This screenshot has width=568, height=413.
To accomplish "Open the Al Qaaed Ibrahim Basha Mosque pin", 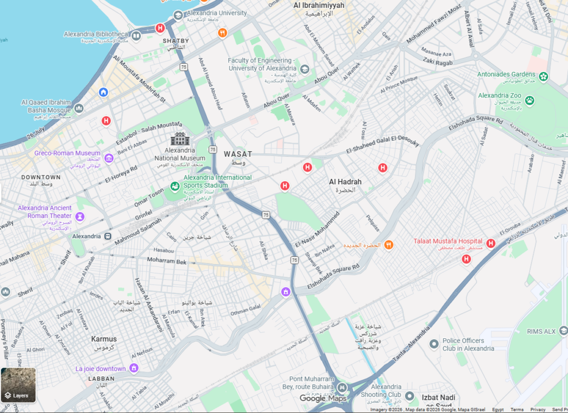I will [79, 108].
